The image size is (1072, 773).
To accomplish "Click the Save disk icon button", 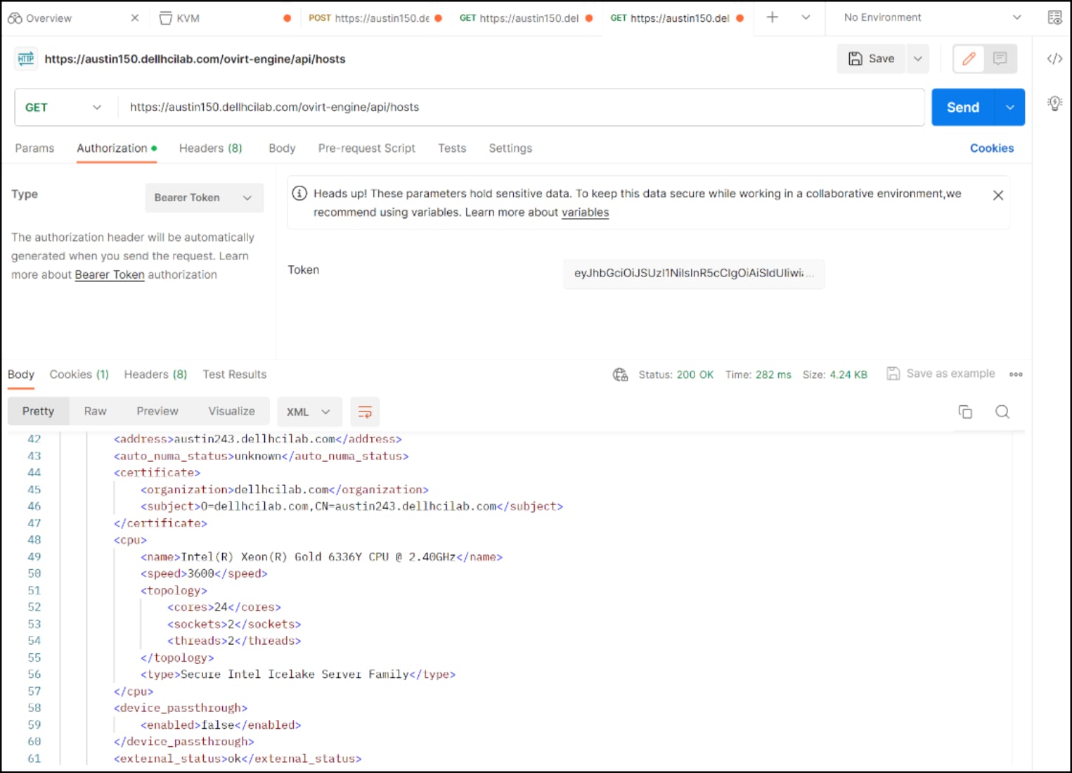I will [x=872, y=59].
